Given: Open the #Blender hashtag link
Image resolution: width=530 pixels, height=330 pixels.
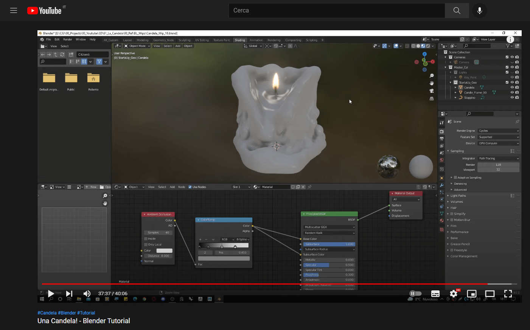Looking at the screenshot, I should (67, 313).
